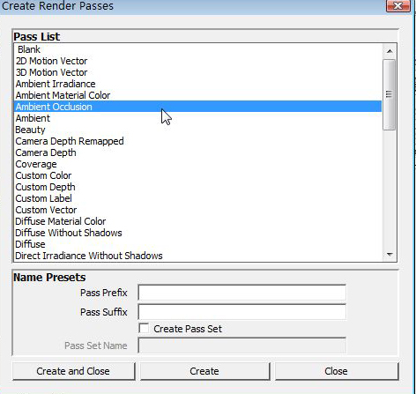
Task: Click the Pass List scrollbar thumb
Action: click(390, 94)
